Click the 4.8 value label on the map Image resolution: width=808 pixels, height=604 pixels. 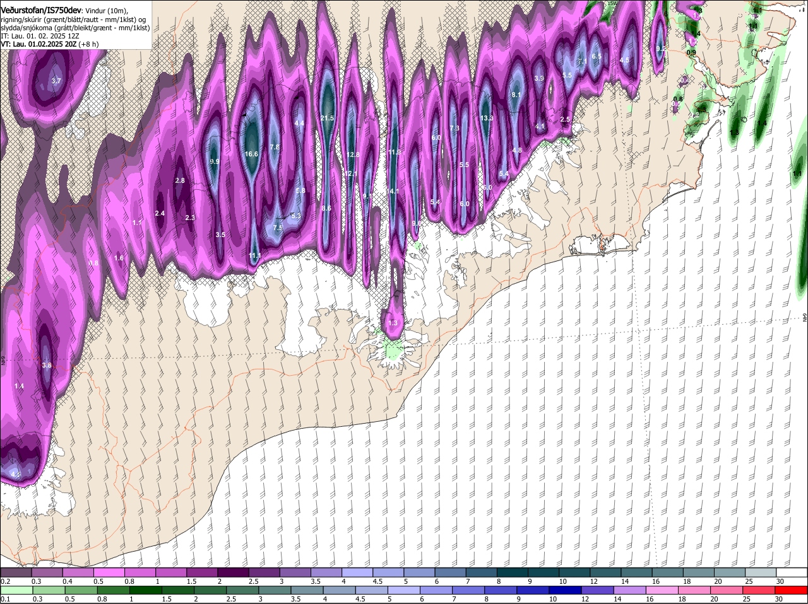[517, 150]
